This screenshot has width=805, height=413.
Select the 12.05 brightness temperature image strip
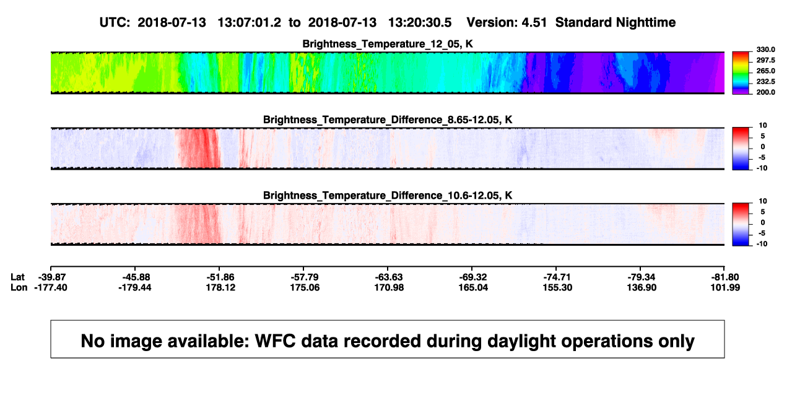(x=388, y=72)
